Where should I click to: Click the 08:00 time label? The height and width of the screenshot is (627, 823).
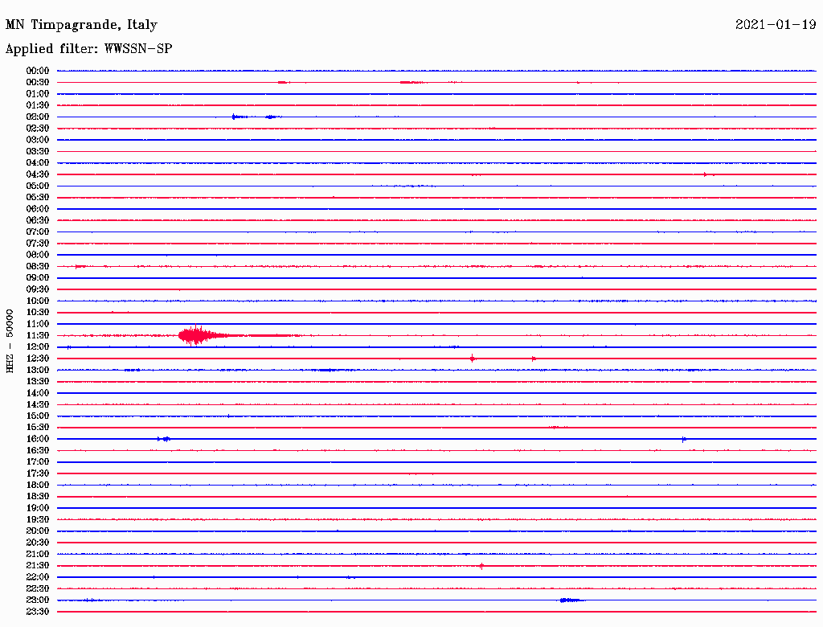[x=38, y=255]
